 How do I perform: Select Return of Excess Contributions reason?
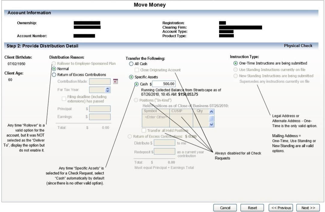tap(54, 75)
